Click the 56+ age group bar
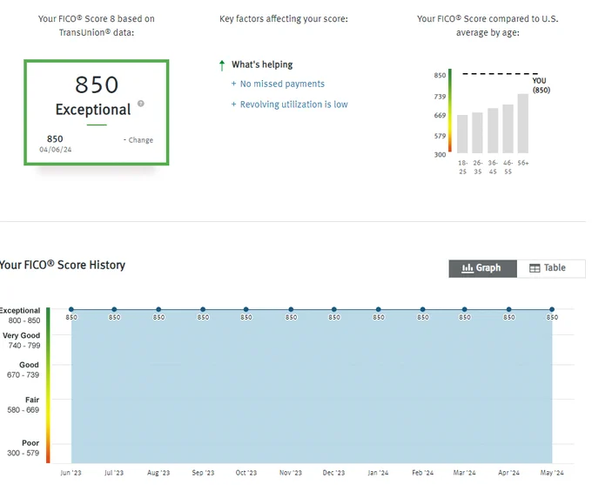 click(523, 123)
